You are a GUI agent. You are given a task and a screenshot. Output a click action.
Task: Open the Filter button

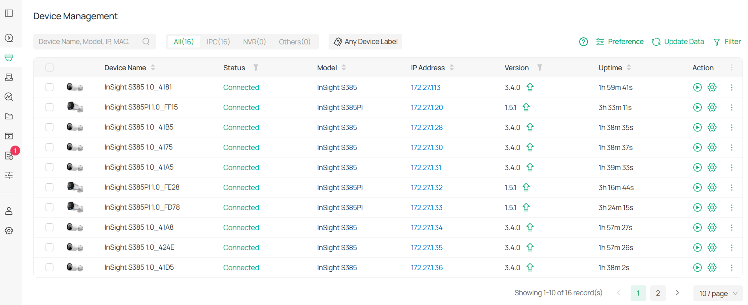pyautogui.click(x=727, y=42)
